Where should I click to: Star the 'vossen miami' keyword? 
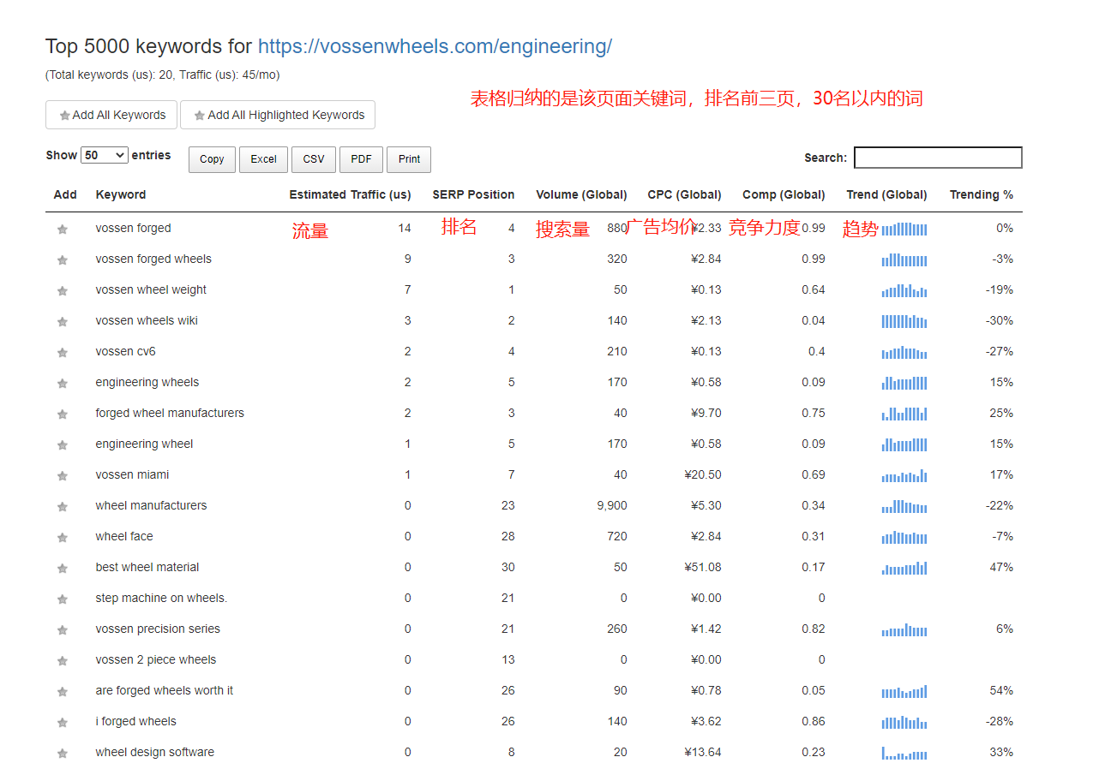coord(63,476)
